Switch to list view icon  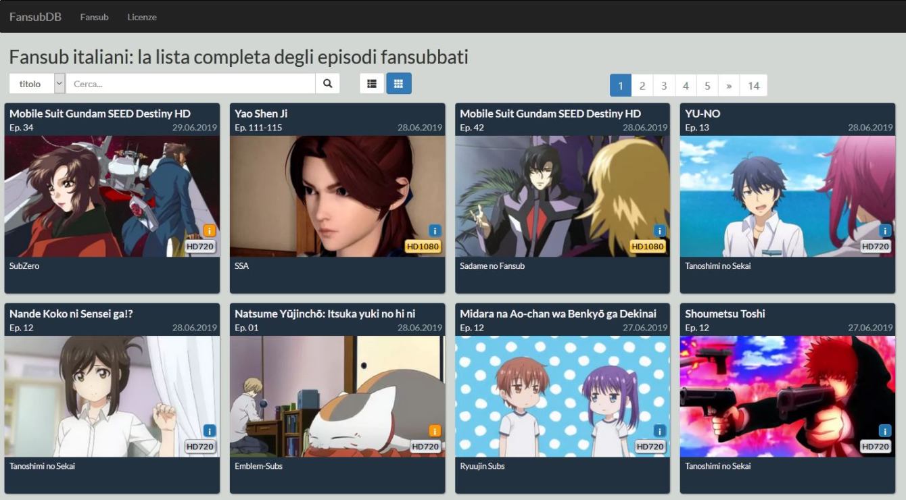pos(372,84)
